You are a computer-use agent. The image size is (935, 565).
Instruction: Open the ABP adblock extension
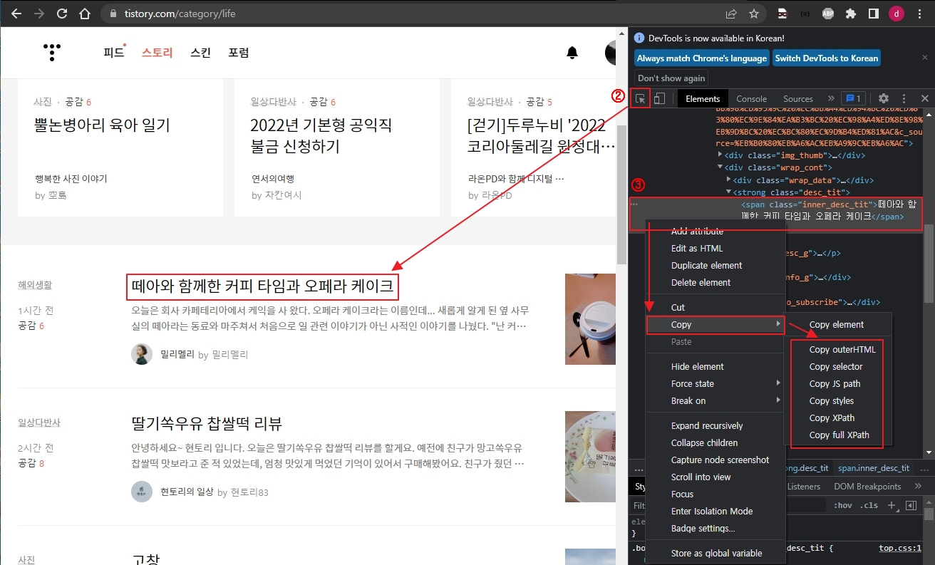[828, 14]
